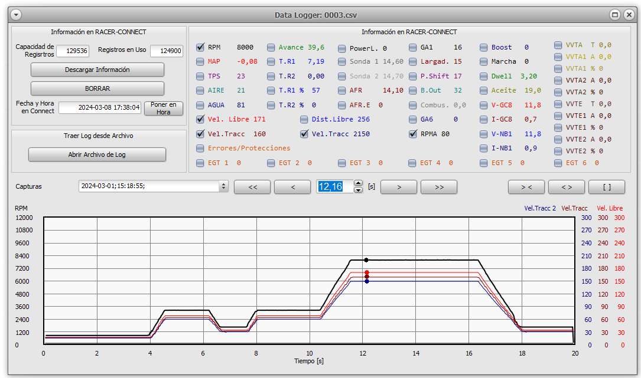This screenshot has height=378, width=641.
Task: Click Descargar Información button
Action: click(97, 70)
